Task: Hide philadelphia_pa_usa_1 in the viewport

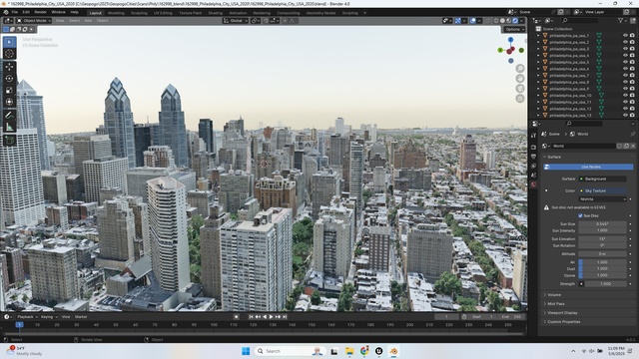Action: pos(625,36)
